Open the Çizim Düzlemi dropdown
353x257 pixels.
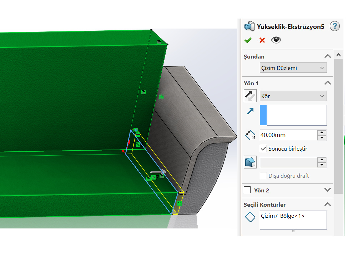(293, 68)
